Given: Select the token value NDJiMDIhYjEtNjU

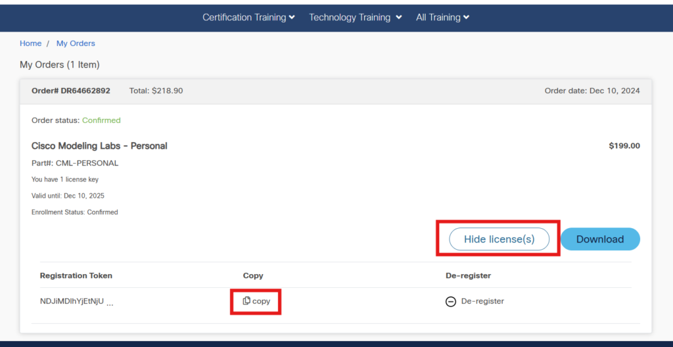Looking at the screenshot, I should tap(72, 302).
